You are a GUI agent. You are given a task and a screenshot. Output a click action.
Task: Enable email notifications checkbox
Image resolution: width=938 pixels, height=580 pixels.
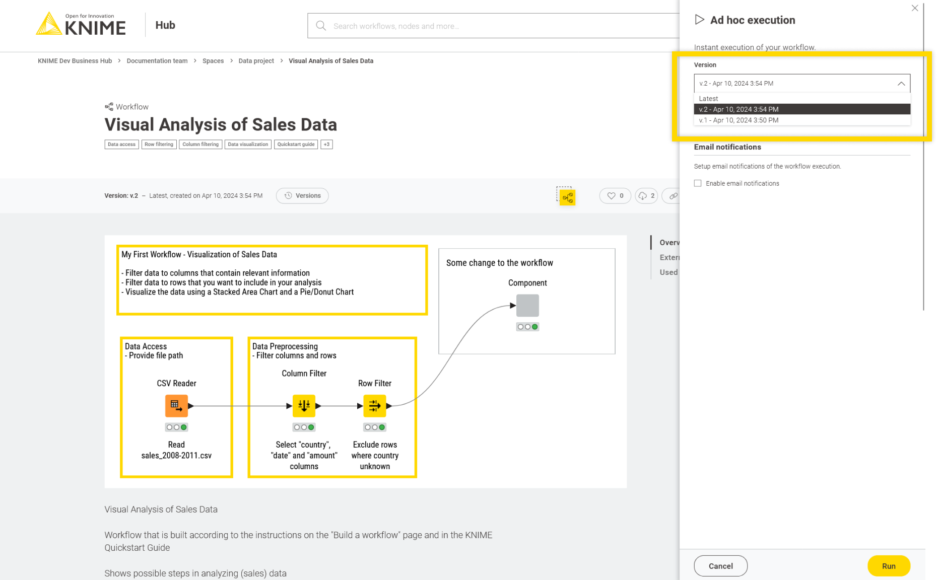(x=698, y=183)
